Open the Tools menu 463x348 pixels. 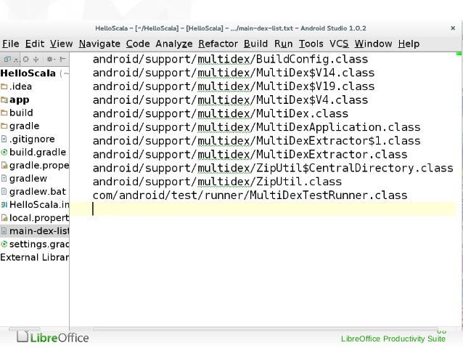pyautogui.click(x=311, y=44)
